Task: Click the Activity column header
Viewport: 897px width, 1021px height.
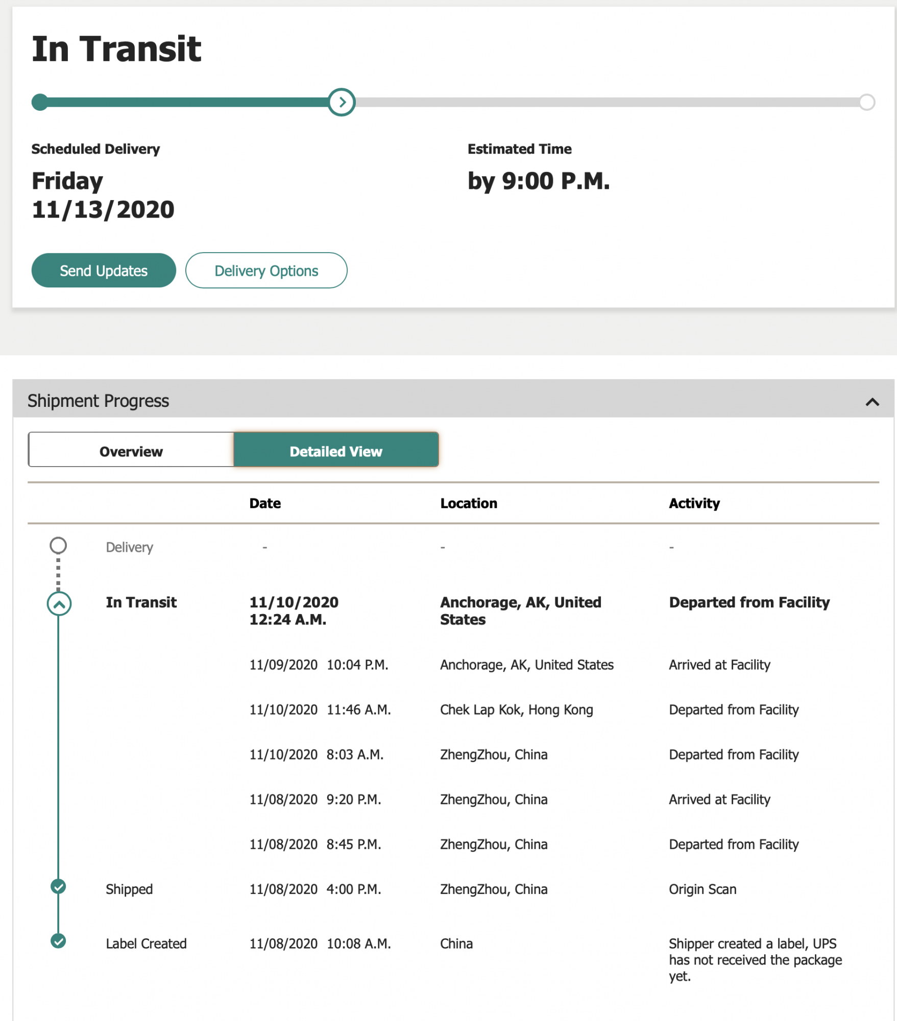Action: point(694,503)
